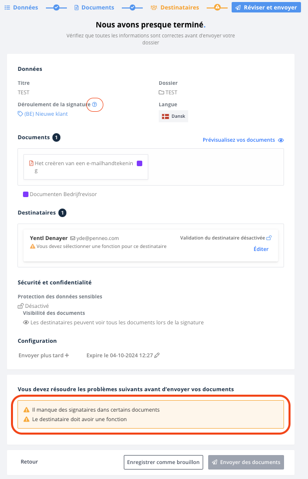This screenshot has height=479, width=308.
Task: Click the unlocked padlock icon next to recipient validation
Action: tap(269, 238)
